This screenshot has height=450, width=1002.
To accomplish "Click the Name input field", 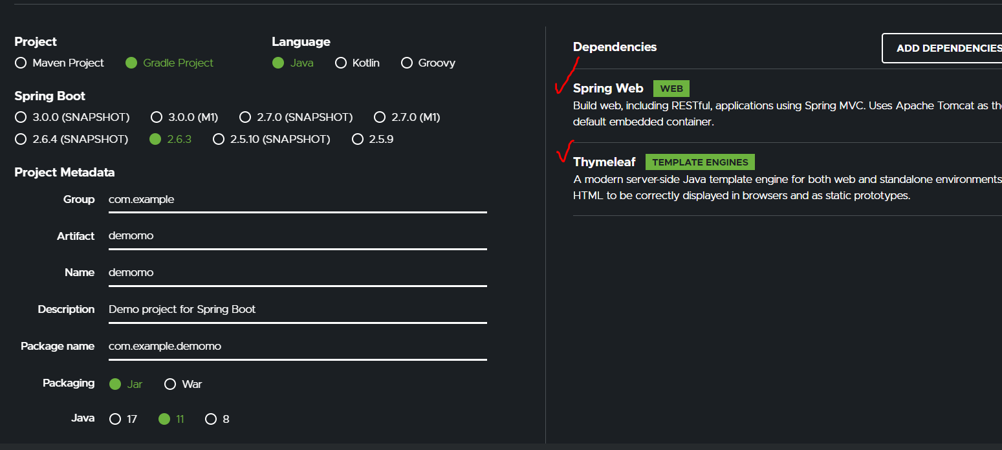I will point(298,273).
